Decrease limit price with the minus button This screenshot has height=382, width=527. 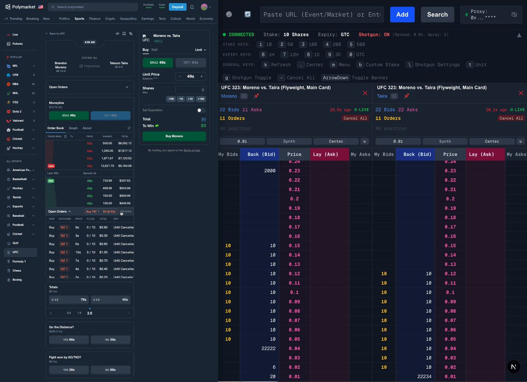(180, 76)
